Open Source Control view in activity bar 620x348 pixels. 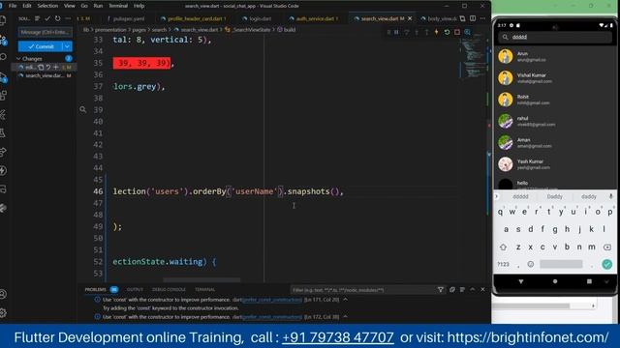(3, 40)
